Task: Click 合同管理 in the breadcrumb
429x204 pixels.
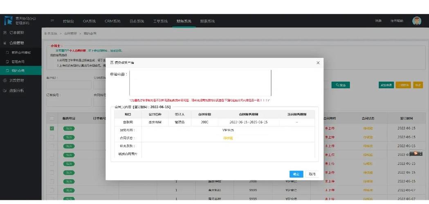Action: click(x=70, y=33)
